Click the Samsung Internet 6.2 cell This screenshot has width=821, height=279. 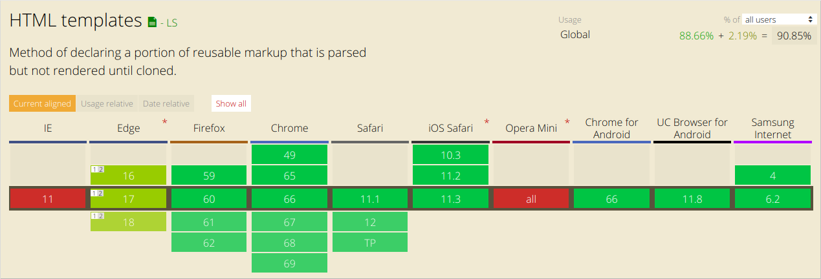772,199
